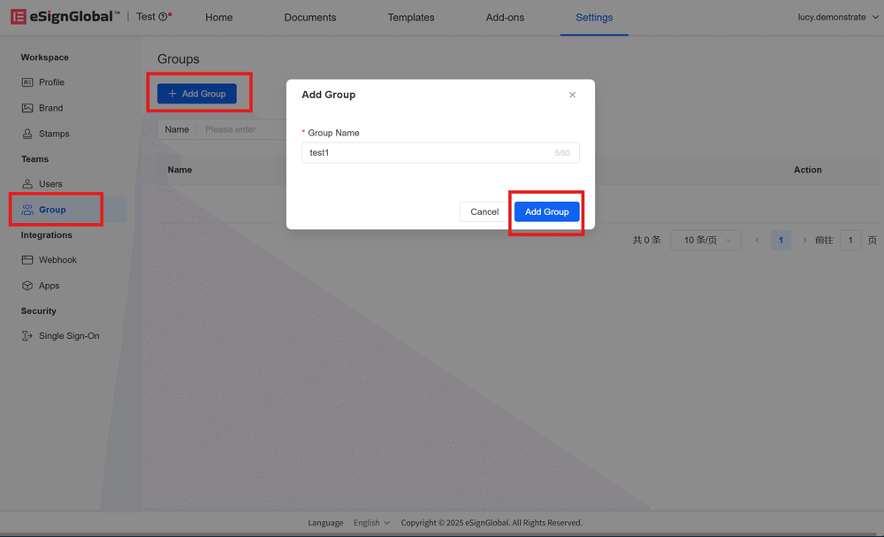Cancel the Add Group dialog

(484, 212)
